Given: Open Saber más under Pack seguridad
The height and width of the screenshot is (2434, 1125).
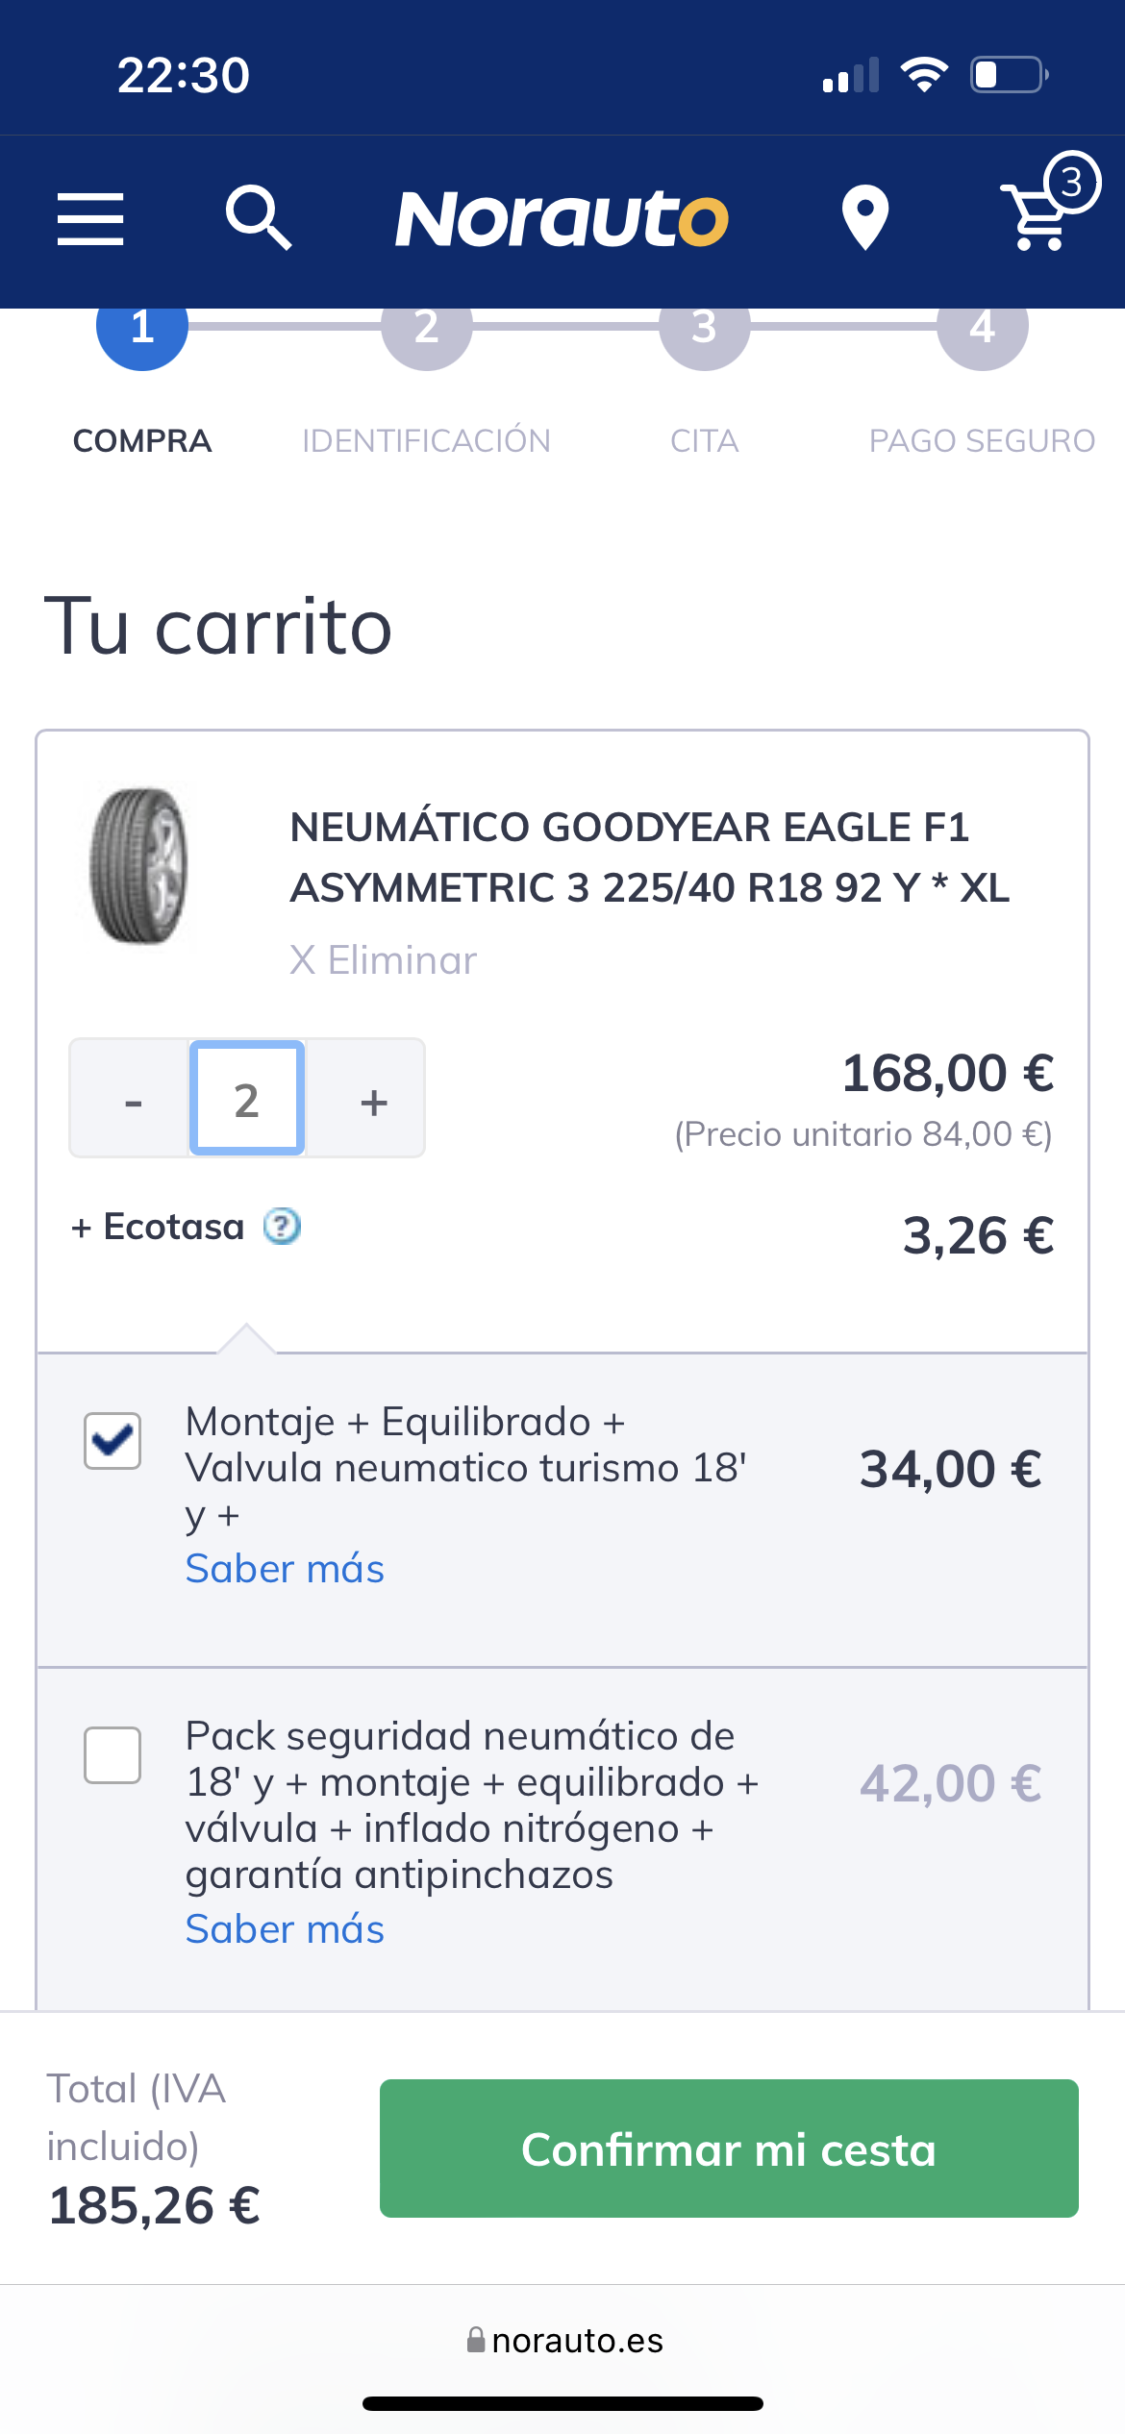Looking at the screenshot, I should 285,1929.
